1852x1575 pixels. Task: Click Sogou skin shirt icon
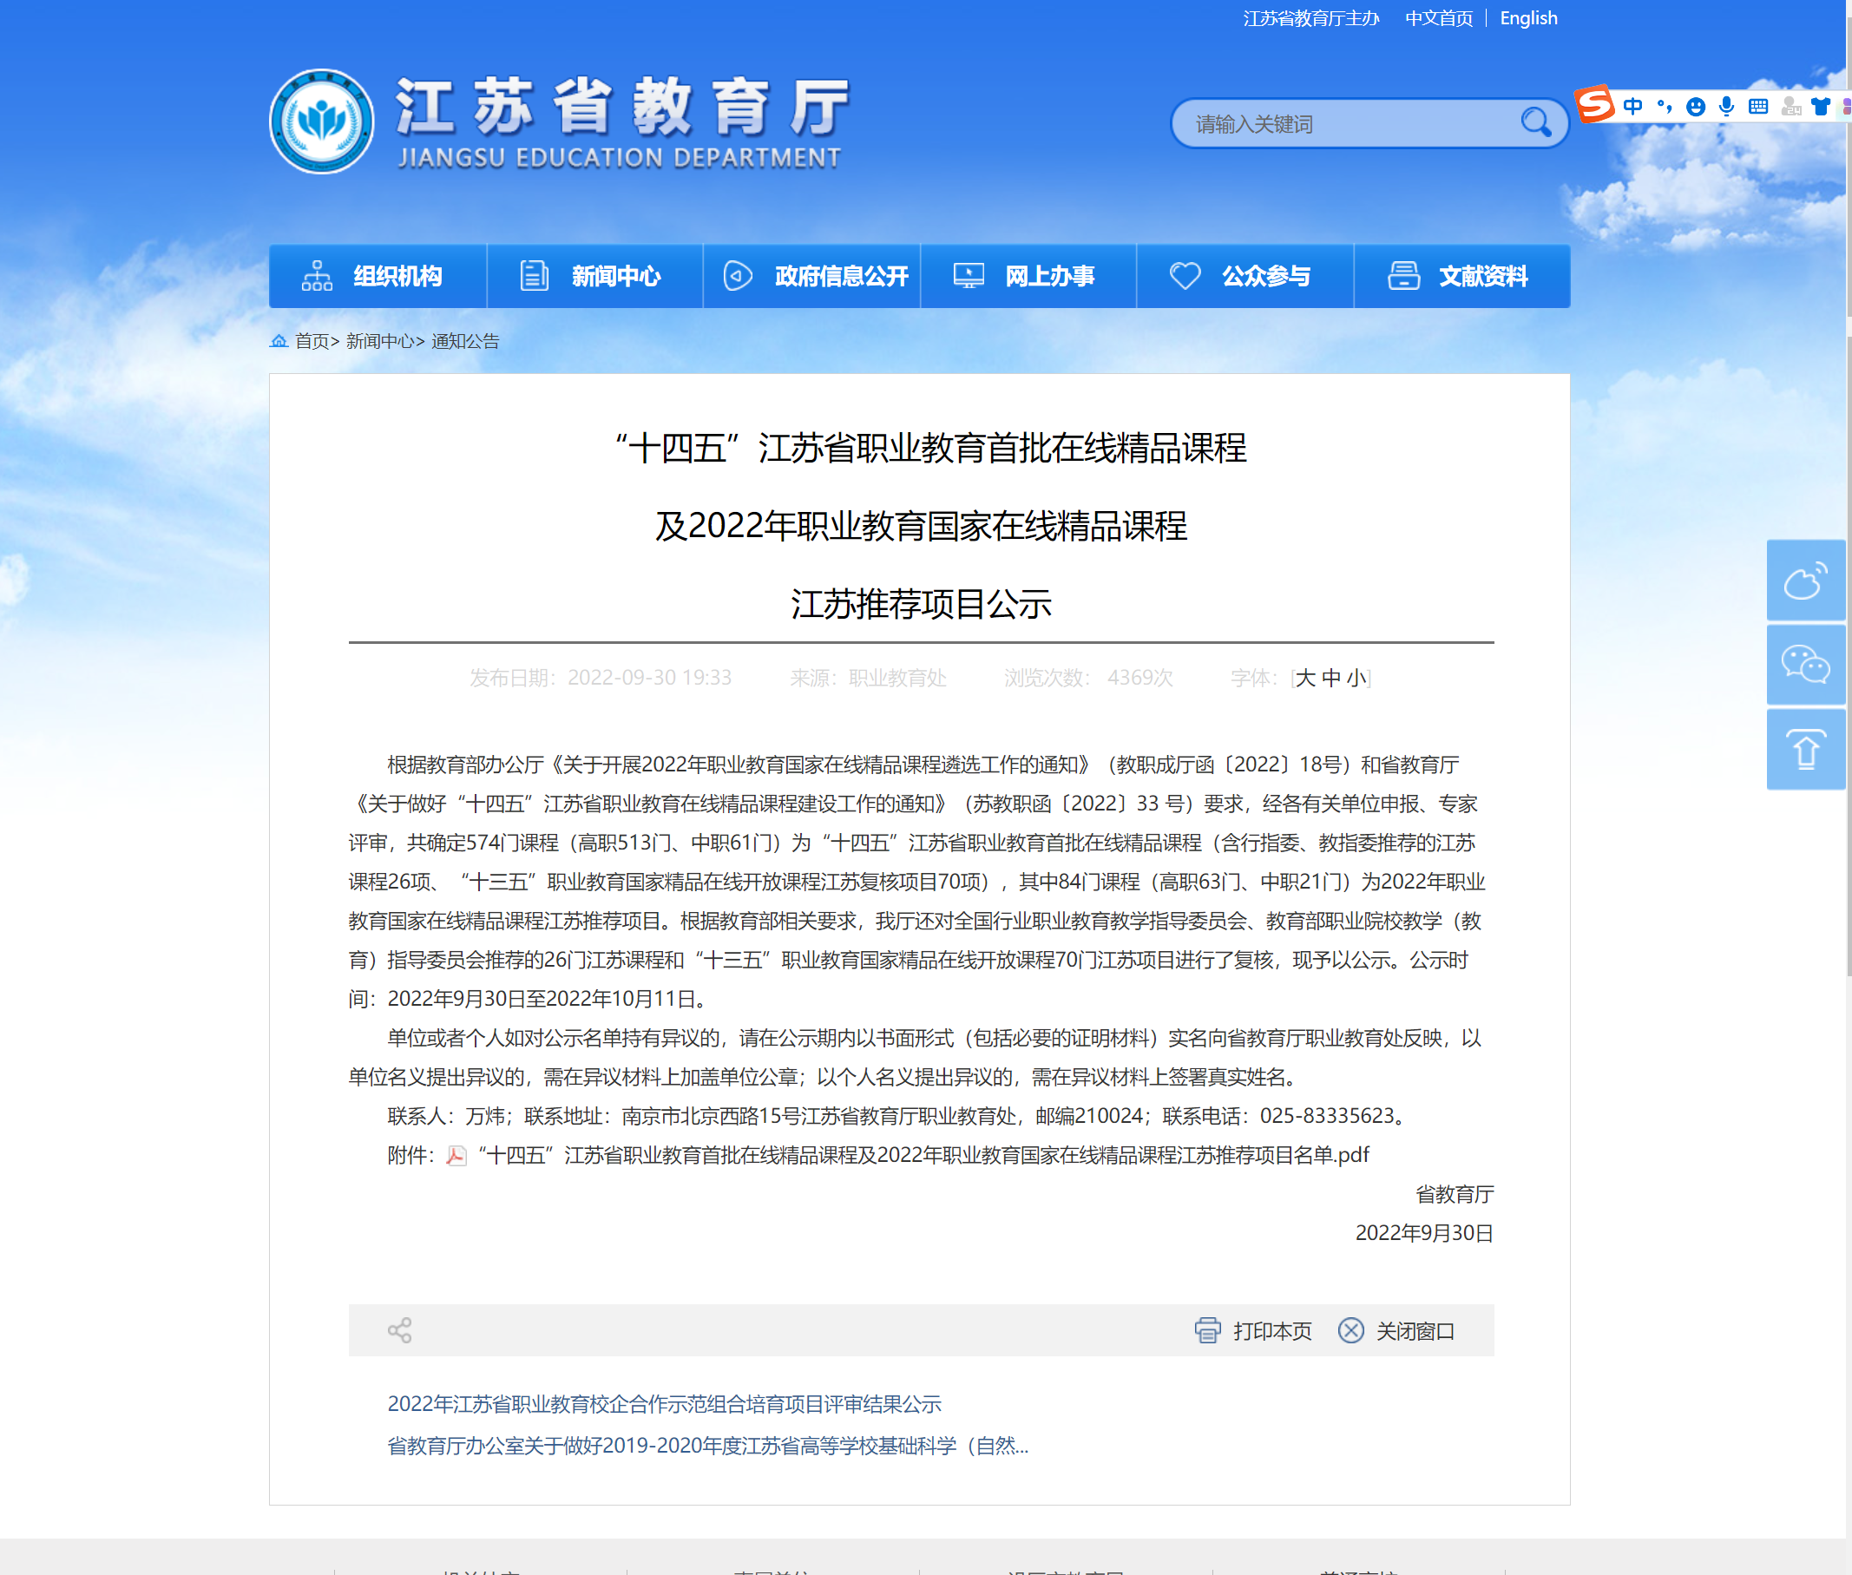click(1820, 106)
